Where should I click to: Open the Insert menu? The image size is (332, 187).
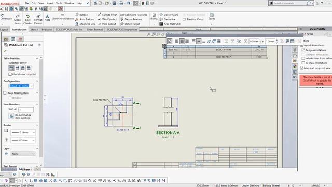coord(50,3)
